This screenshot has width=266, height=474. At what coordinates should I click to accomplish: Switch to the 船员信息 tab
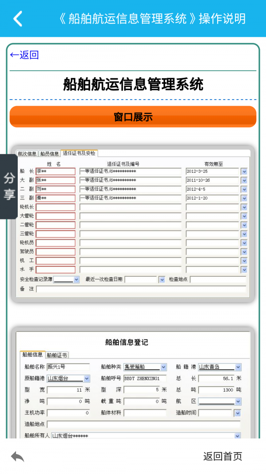pyautogui.click(x=50, y=154)
